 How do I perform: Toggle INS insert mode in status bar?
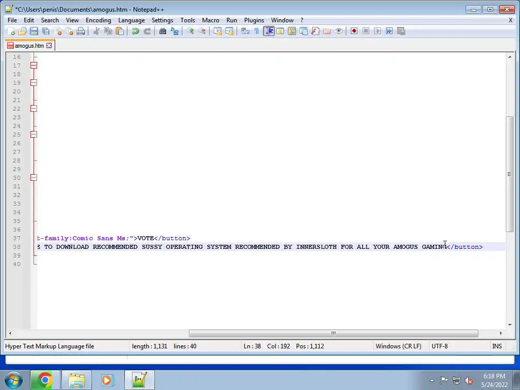coord(497,346)
